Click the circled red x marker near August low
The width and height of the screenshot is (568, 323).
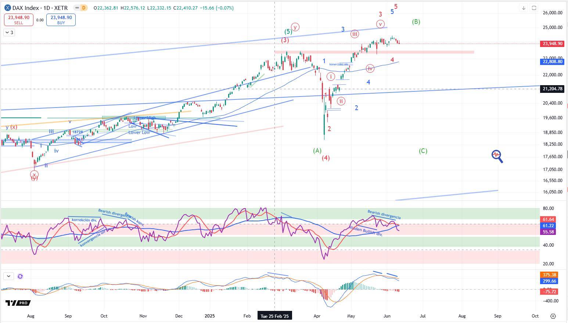(34, 175)
